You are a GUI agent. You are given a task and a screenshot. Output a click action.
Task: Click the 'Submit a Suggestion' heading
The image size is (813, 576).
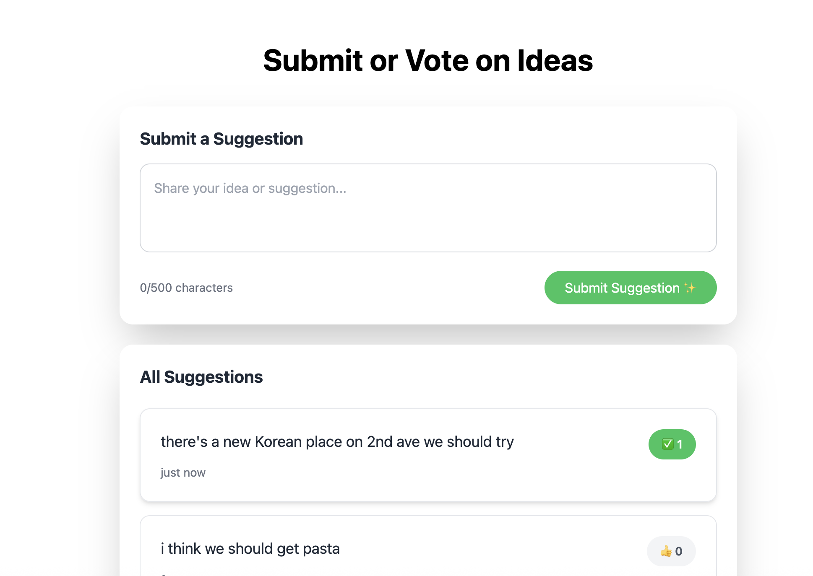[221, 139]
